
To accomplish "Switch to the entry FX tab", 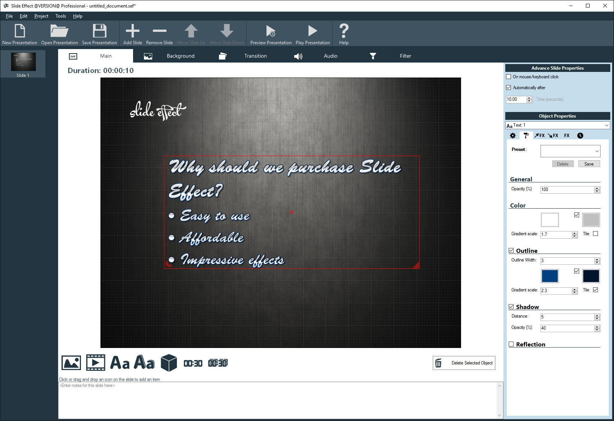I will click(x=540, y=136).
